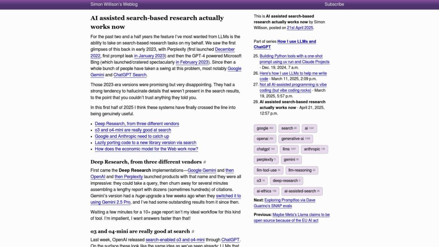Open the 21st April 2025 date link
The width and height of the screenshot is (439, 247).
point(300,28)
